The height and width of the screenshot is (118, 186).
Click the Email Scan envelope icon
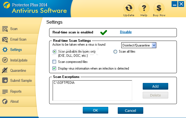(x=5, y=40)
